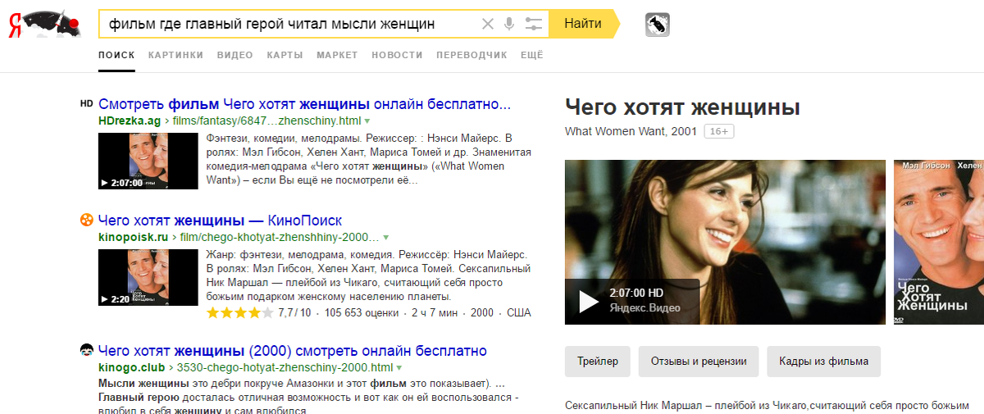Click the KinoPoisk star rating 7,7 / 10
The height and width of the screenshot is (414, 984).
(x=259, y=313)
